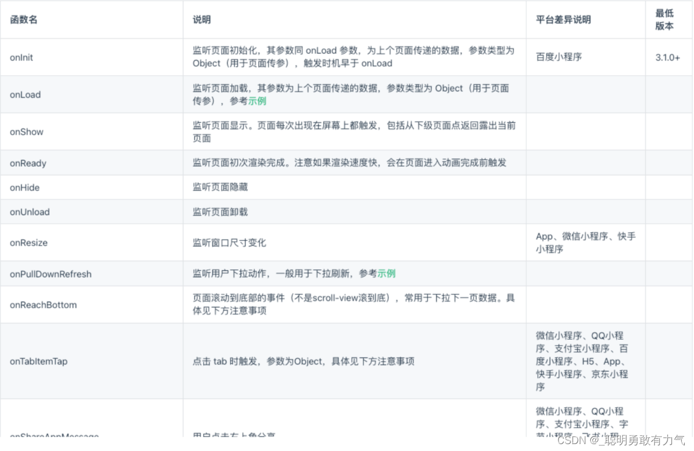Image resolution: width=694 pixels, height=451 pixels.
Task: Select the onInit function name
Action: click(x=21, y=58)
